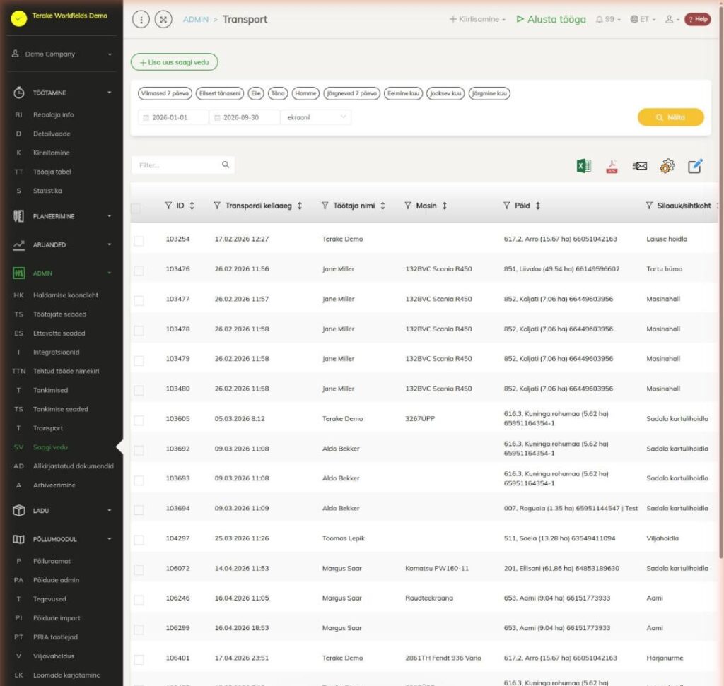The image size is (724, 686).
Task: Download the table as PDF
Action: click(x=612, y=166)
